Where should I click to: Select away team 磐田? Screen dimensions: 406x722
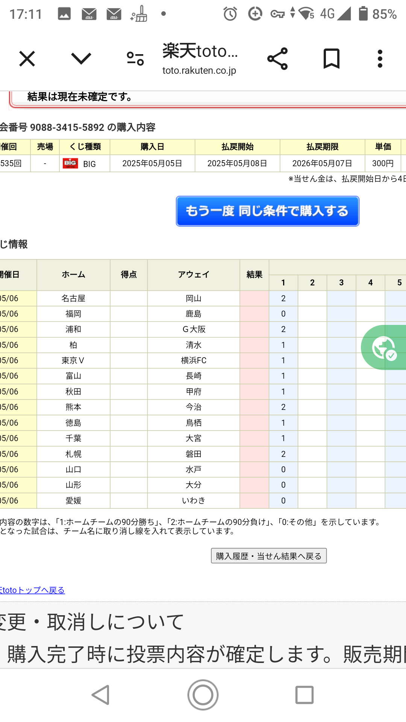(194, 454)
